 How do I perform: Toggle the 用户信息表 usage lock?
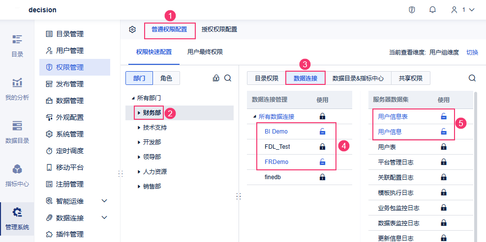click(444, 117)
